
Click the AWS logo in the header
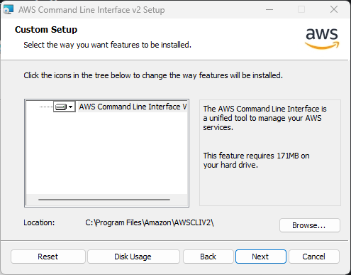322,38
